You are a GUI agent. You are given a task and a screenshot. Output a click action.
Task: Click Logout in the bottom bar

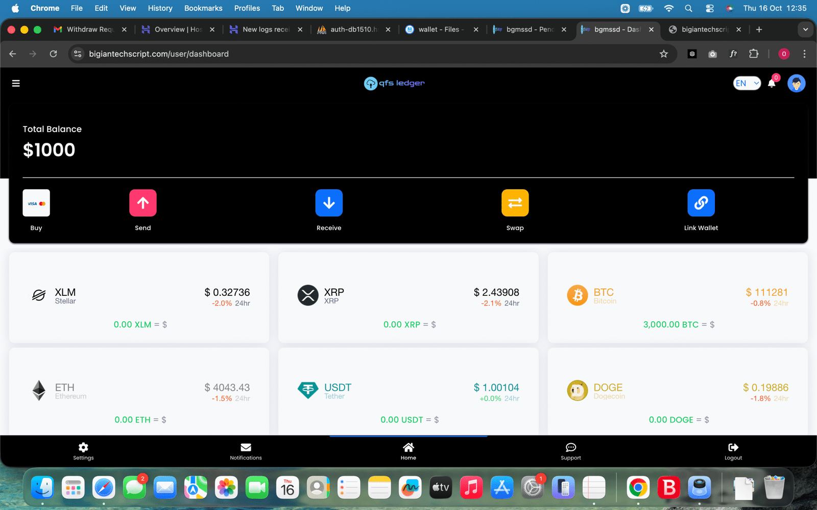733,451
